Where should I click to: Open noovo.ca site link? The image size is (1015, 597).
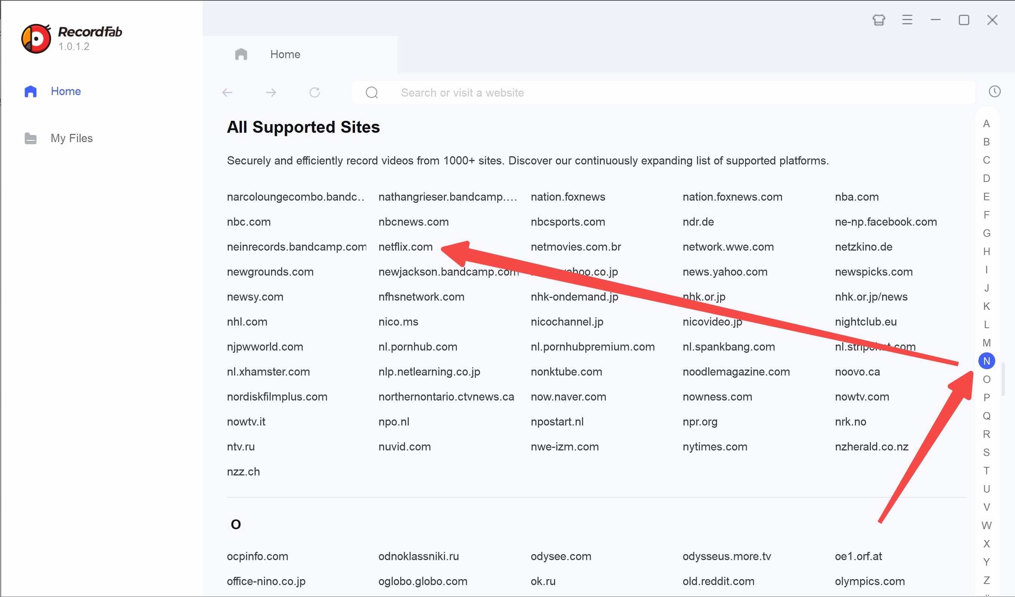pos(857,371)
